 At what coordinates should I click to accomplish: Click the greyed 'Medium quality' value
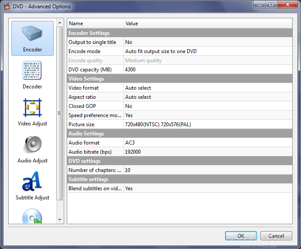click(144, 61)
